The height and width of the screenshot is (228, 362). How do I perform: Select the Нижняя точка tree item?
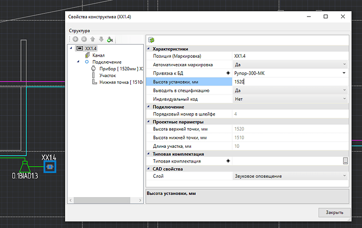(113, 82)
